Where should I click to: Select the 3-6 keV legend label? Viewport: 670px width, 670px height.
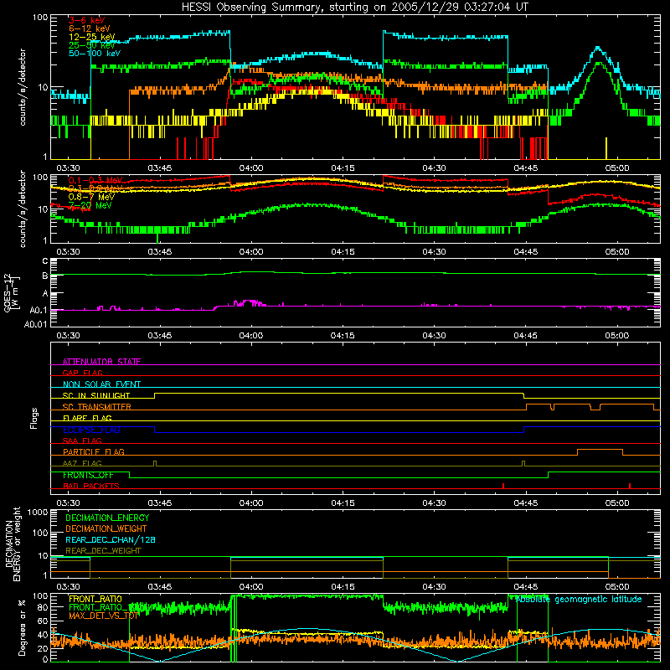click(x=87, y=20)
